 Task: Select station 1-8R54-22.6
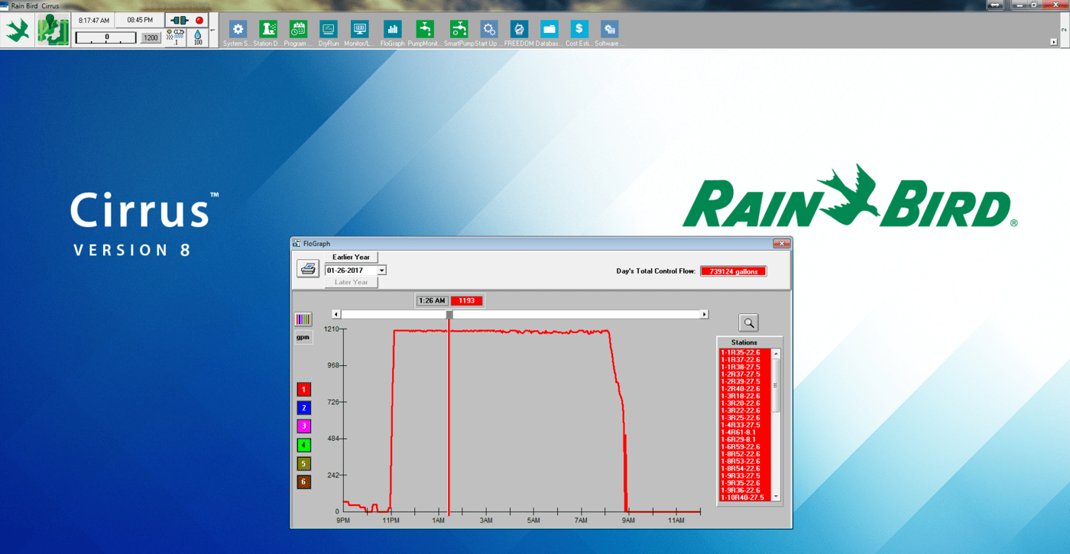point(745,468)
